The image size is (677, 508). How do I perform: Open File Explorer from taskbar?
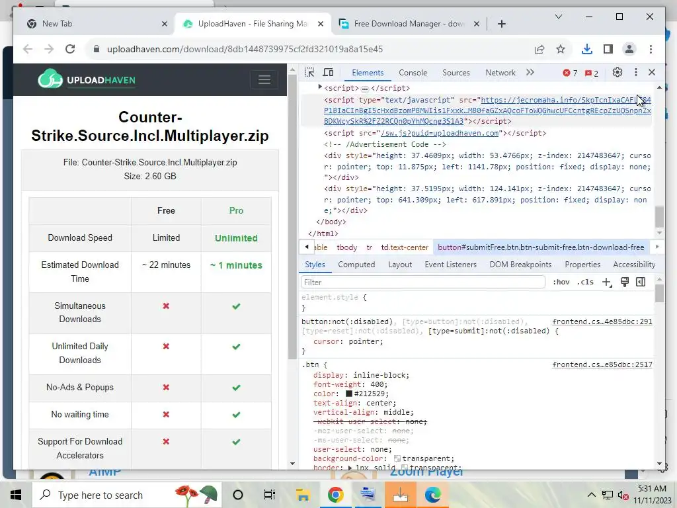pyautogui.click(x=303, y=495)
